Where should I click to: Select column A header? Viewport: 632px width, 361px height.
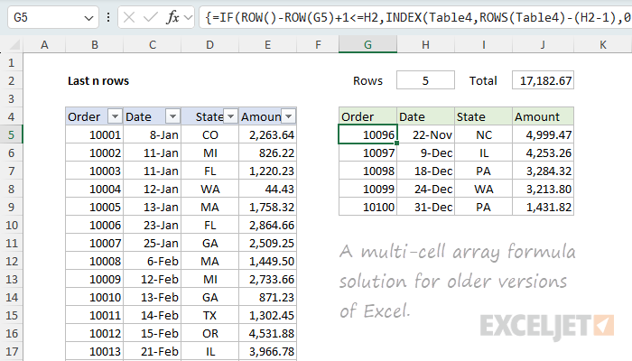(x=44, y=45)
